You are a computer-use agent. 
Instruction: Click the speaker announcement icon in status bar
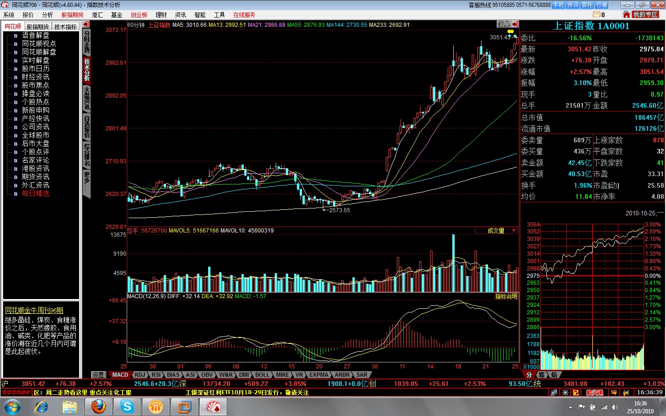coord(626,392)
